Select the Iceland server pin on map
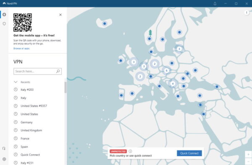Image resolution: width=252 pixels, height=165 pixels. pyautogui.click(x=105, y=24)
